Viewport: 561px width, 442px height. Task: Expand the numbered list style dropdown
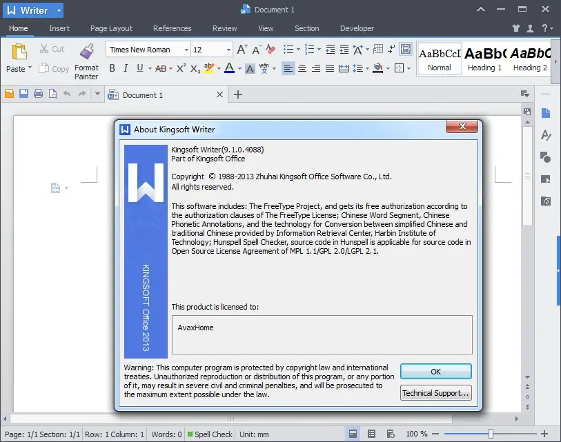point(319,50)
